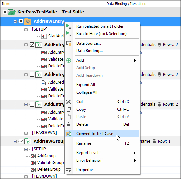Select the ValidateGroup module row

click(50, 163)
